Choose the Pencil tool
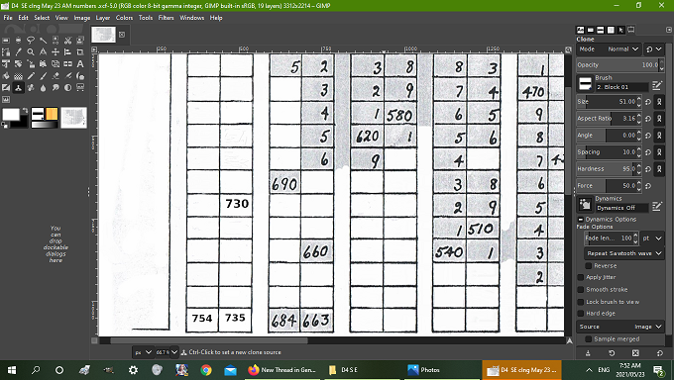 pos(31,76)
